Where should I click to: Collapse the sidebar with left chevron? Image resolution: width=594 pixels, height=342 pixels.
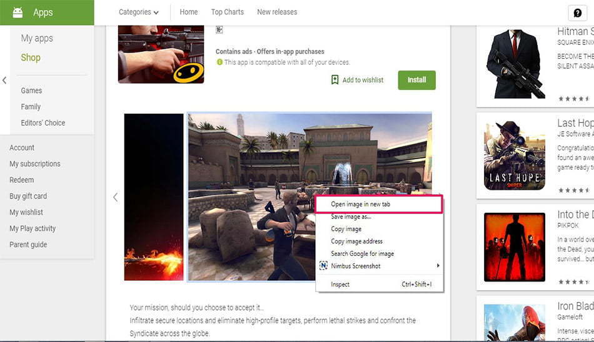tap(4, 81)
